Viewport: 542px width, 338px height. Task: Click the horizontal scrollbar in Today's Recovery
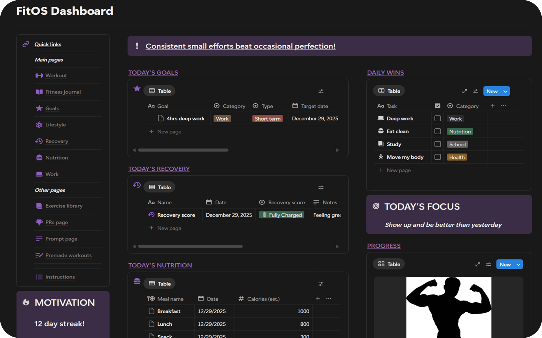click(190, 246)
